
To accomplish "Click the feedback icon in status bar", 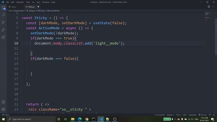I will (210, 115).
